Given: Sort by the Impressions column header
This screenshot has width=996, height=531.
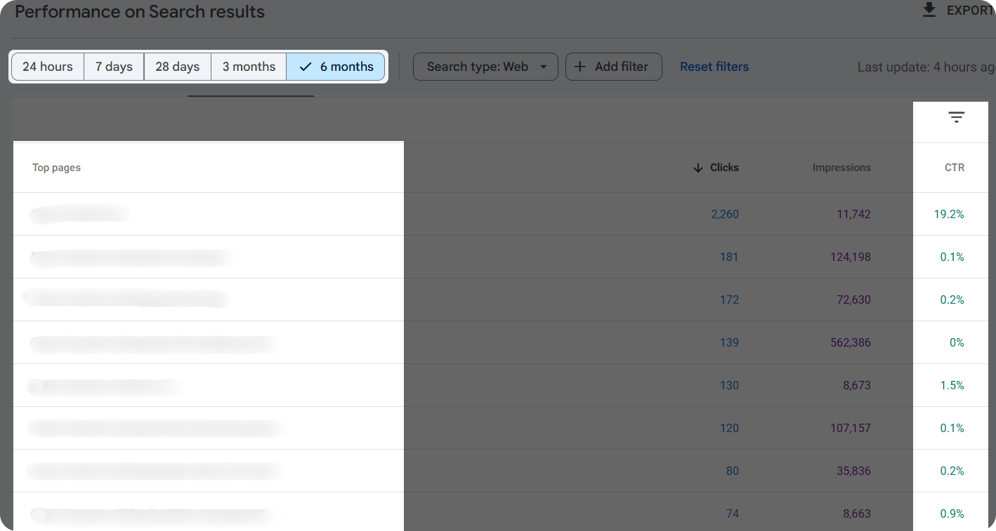Looking at the screenshot, I should click(841, 168).
